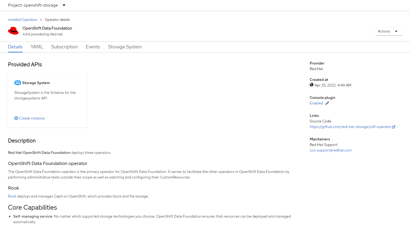Click the 'Provider' label
Viewport: 410px width, 225px height.
(x=317, y=63)
